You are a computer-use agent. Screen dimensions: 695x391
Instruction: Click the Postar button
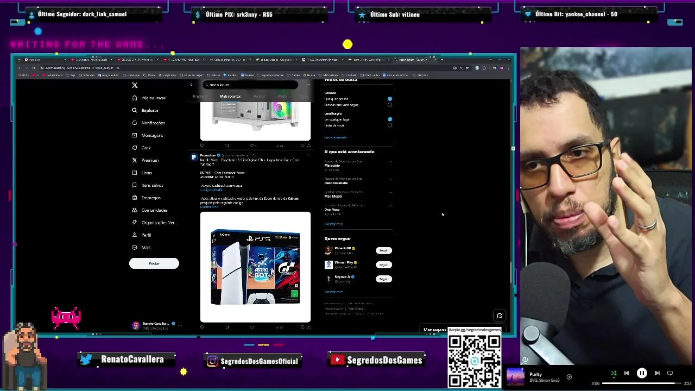point(154,263)
